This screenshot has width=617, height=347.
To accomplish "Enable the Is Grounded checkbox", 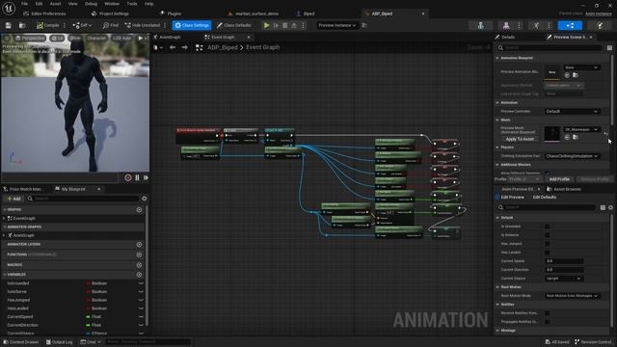I will click(547, 227).
